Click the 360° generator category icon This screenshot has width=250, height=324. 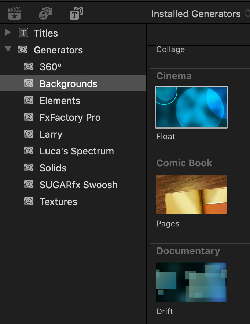pos(29,67)
